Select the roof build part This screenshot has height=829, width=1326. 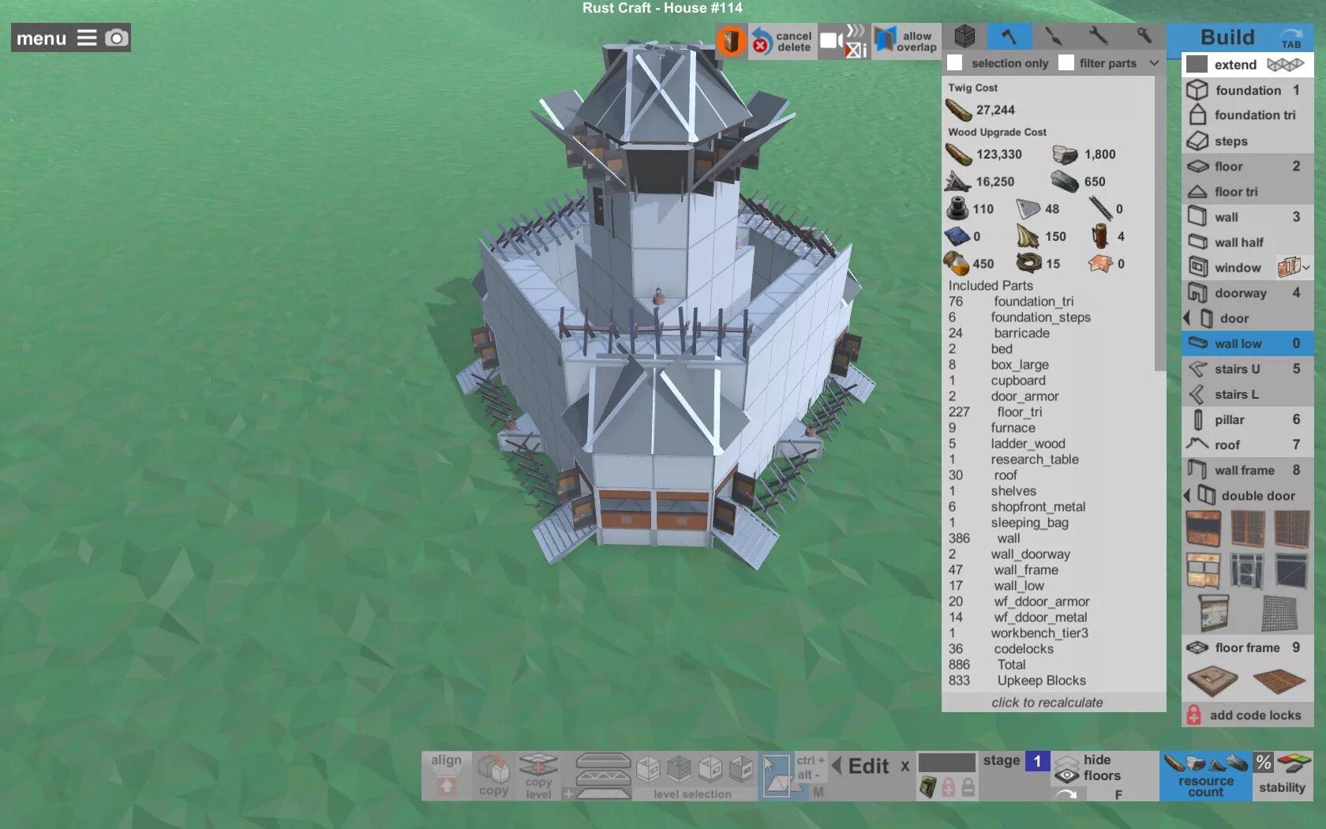(1247, 445)
